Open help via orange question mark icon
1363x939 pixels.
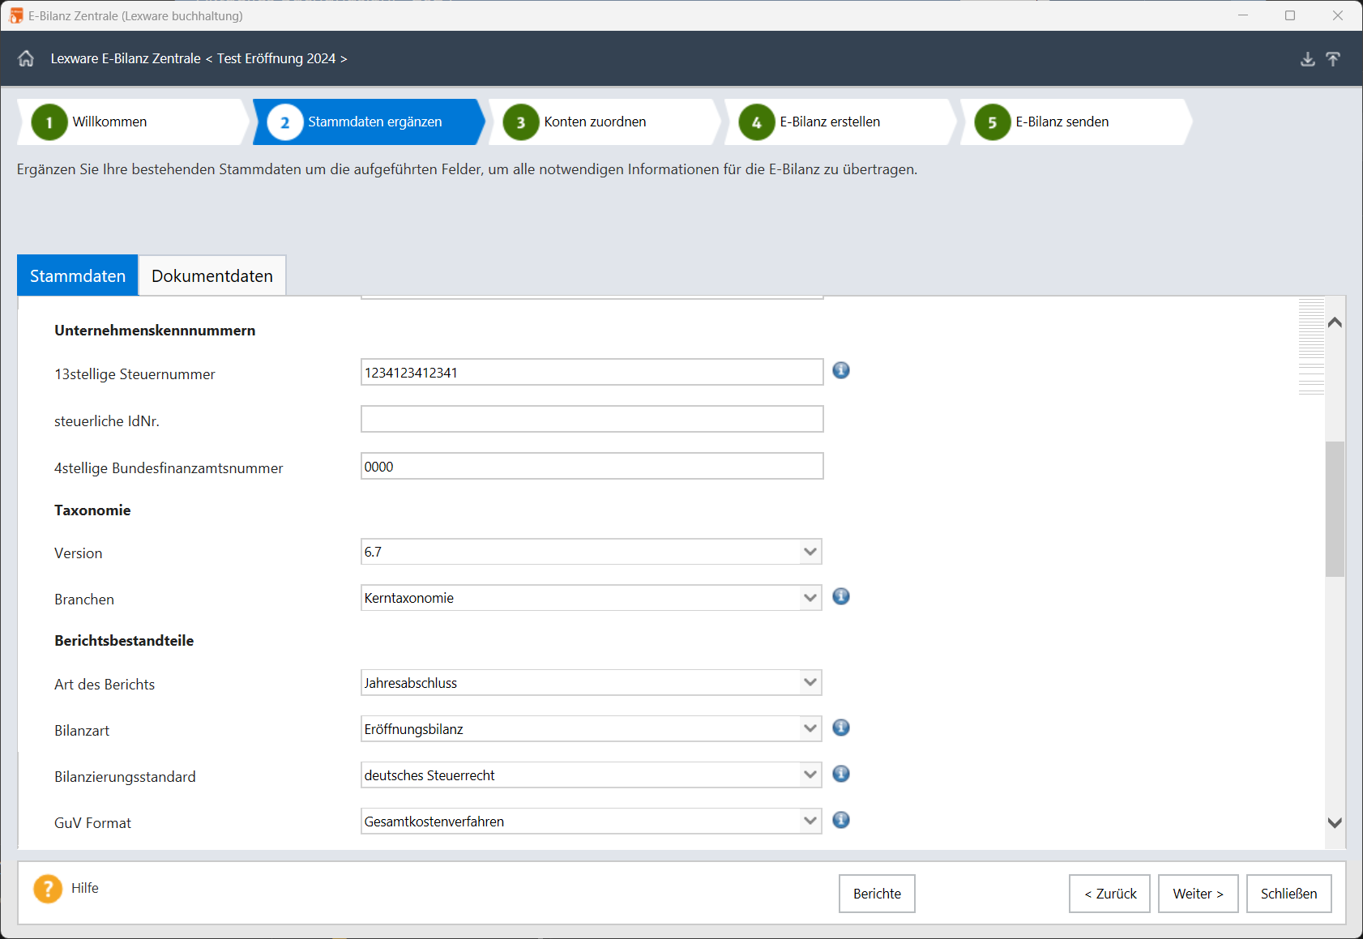point(48,889)
